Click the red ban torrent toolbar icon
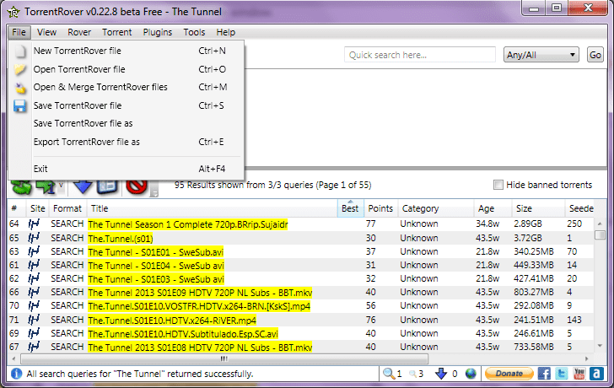 [137, 186]
